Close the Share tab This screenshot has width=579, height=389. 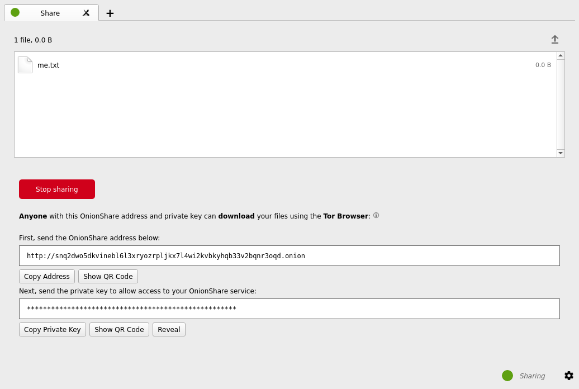[86, 13]
